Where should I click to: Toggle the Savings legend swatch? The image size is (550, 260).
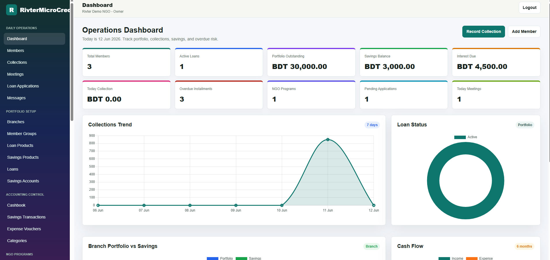pos(241,258)
